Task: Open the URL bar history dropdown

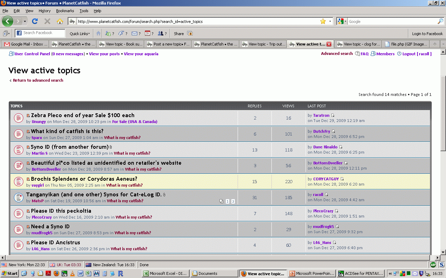Action: [x=330, y=21]
